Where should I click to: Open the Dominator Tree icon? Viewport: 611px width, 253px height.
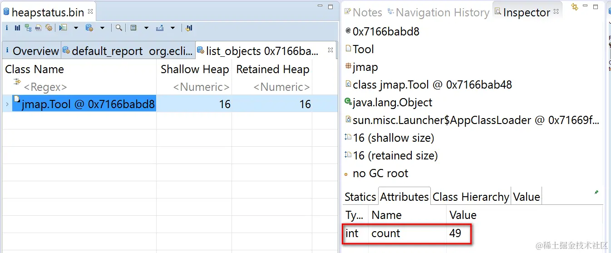[28, 28]
